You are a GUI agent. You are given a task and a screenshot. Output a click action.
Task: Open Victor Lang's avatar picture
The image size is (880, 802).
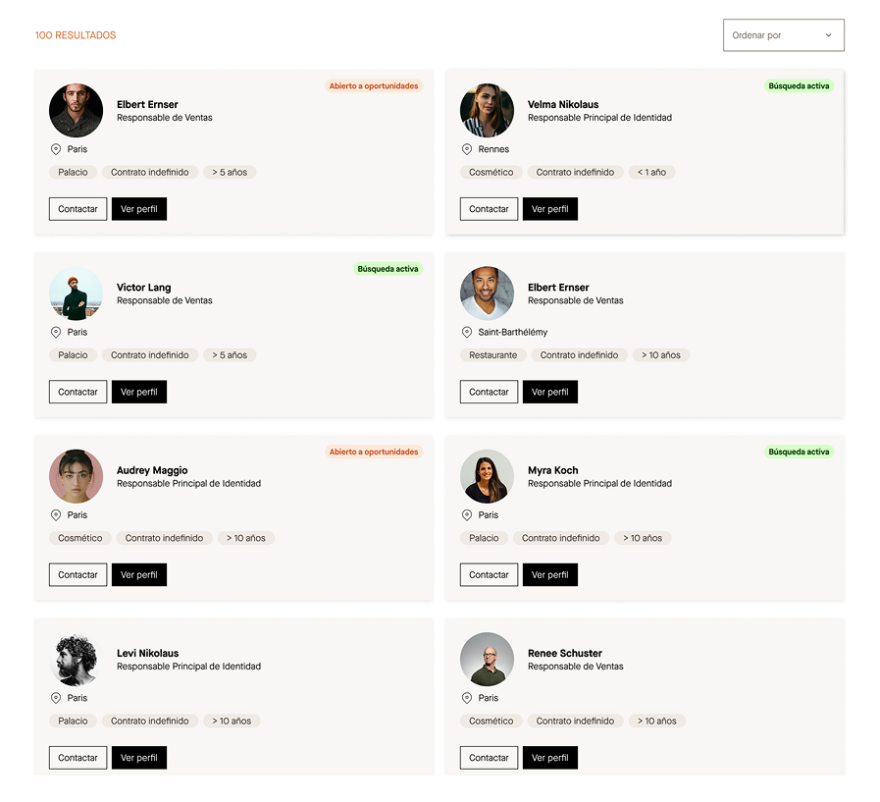coord(76,294)
